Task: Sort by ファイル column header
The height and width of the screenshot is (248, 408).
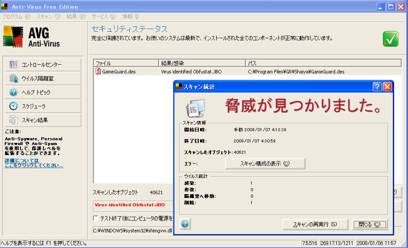Action: tap(126, 63)
